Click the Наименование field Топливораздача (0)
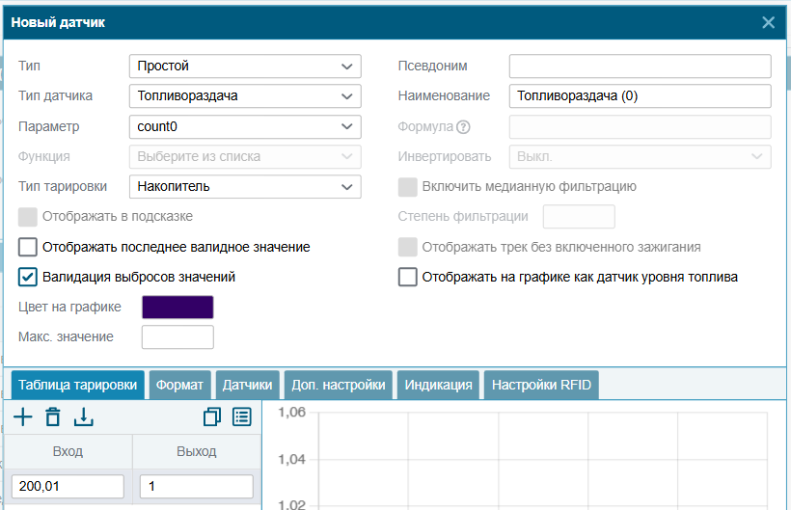 point(641,96)
